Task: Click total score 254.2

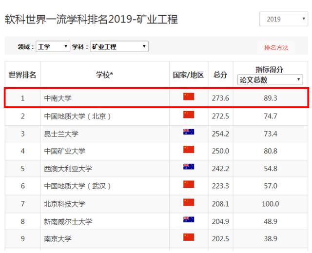Action: [220, 134]
